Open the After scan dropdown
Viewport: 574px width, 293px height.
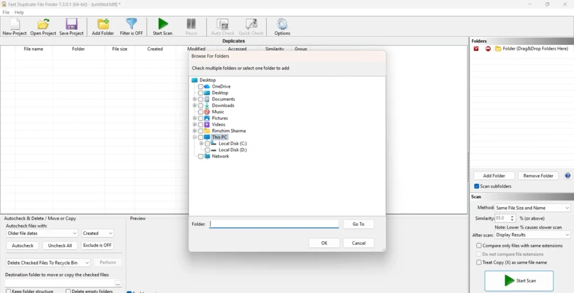tap(533, 235)
